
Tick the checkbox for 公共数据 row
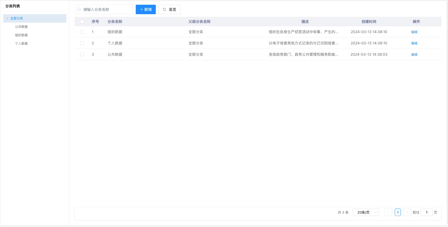tap(82, 54)
